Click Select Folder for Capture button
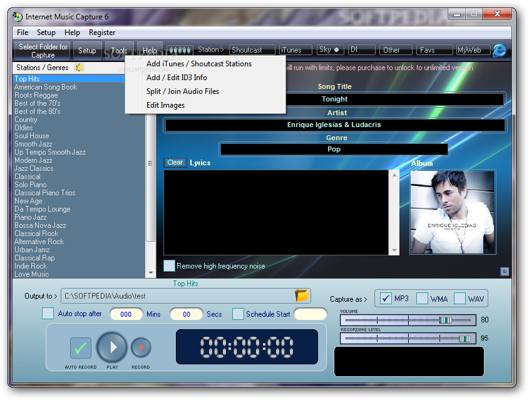 43,51
